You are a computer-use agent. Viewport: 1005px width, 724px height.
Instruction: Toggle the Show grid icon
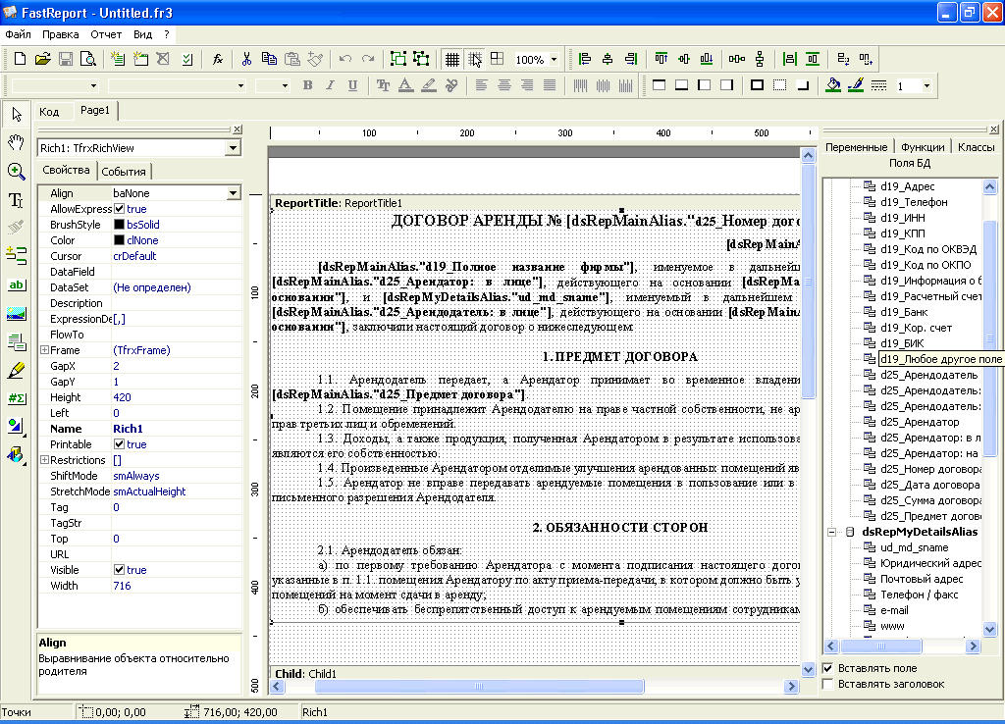click(x=452, y=59)
